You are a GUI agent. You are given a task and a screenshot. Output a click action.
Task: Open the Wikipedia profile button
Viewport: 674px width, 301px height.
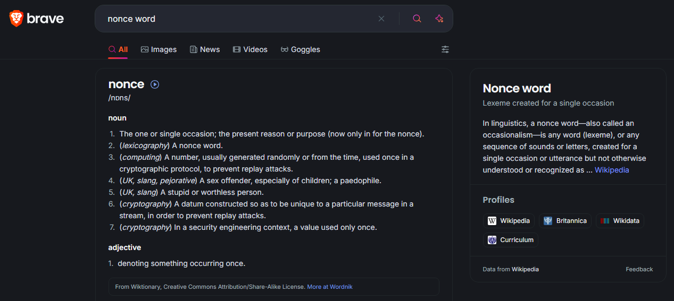[x=509, y=221]
